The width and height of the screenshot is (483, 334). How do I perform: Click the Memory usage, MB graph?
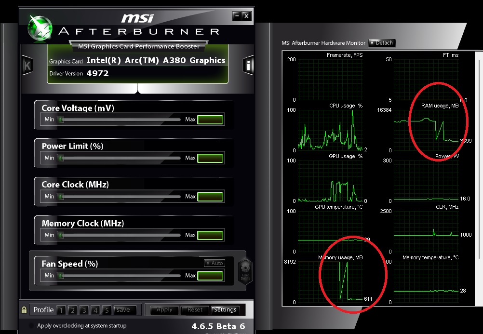(330, 282)
